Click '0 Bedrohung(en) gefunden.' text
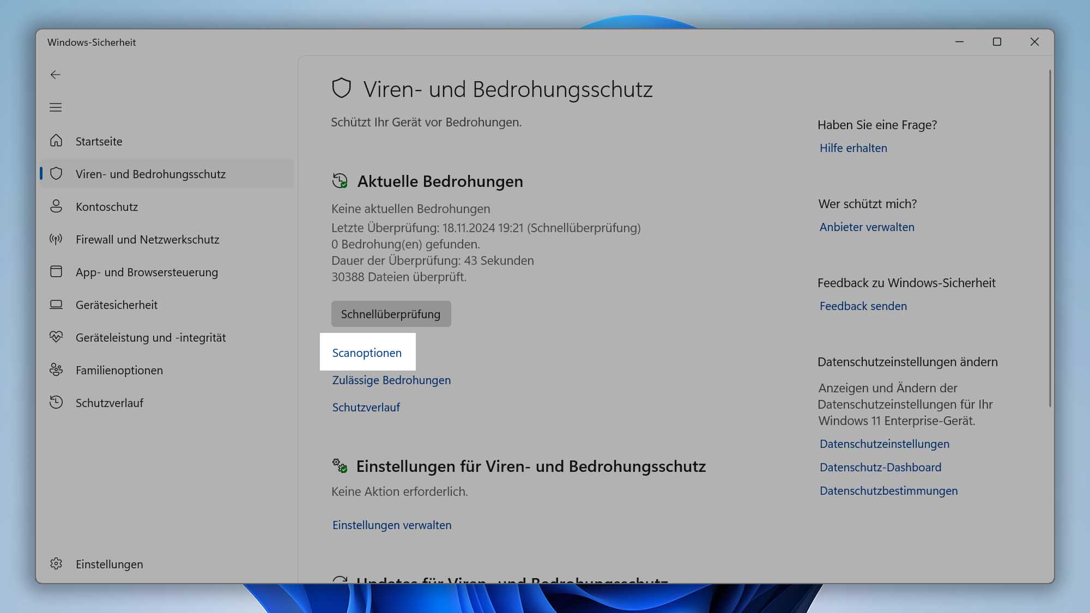Screen dimensions: 1090x613 pyautogui.click(x=406, y=244)
